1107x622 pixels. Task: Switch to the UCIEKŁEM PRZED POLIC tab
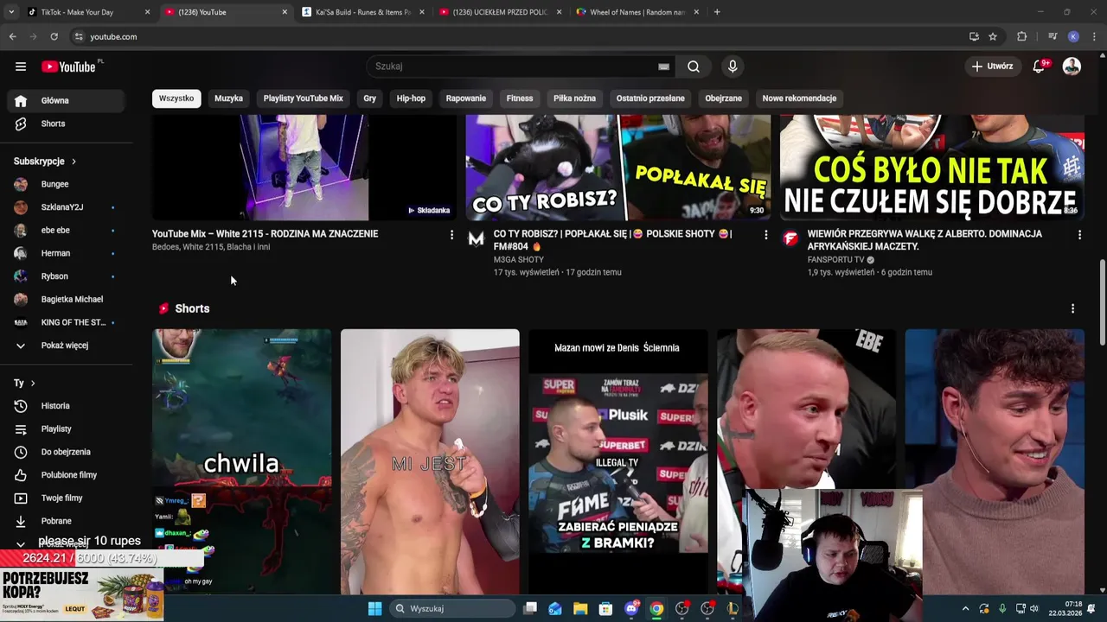click(501, 12)
